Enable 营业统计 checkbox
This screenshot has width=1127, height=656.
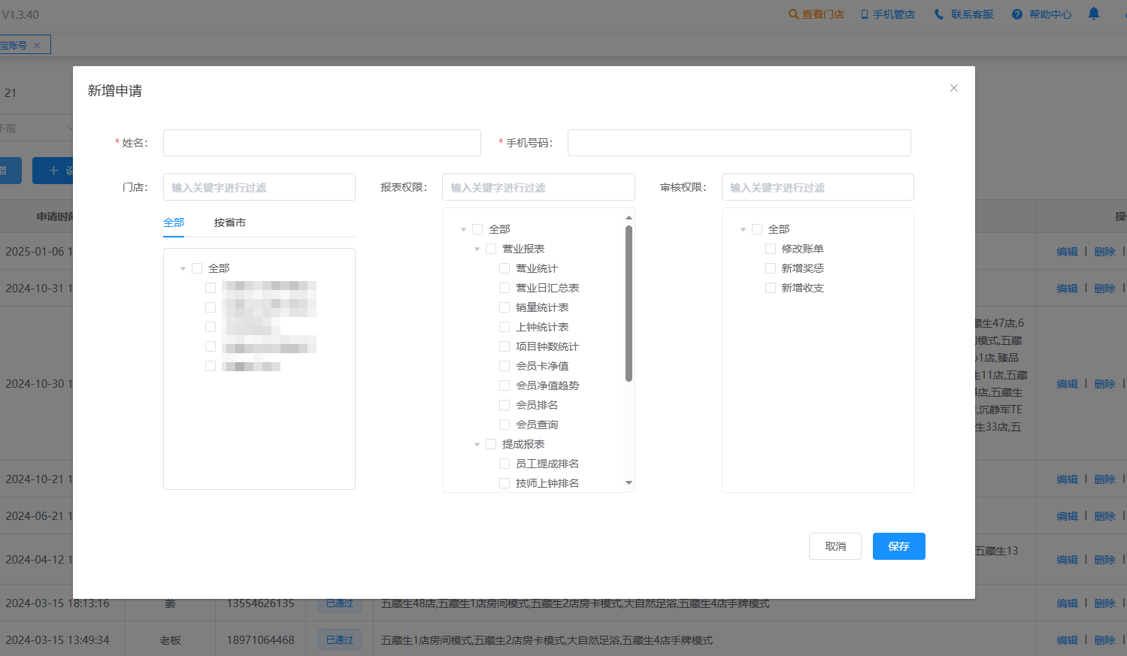504,268
